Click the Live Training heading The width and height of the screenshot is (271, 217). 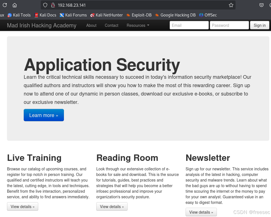[x=34, y=158]
